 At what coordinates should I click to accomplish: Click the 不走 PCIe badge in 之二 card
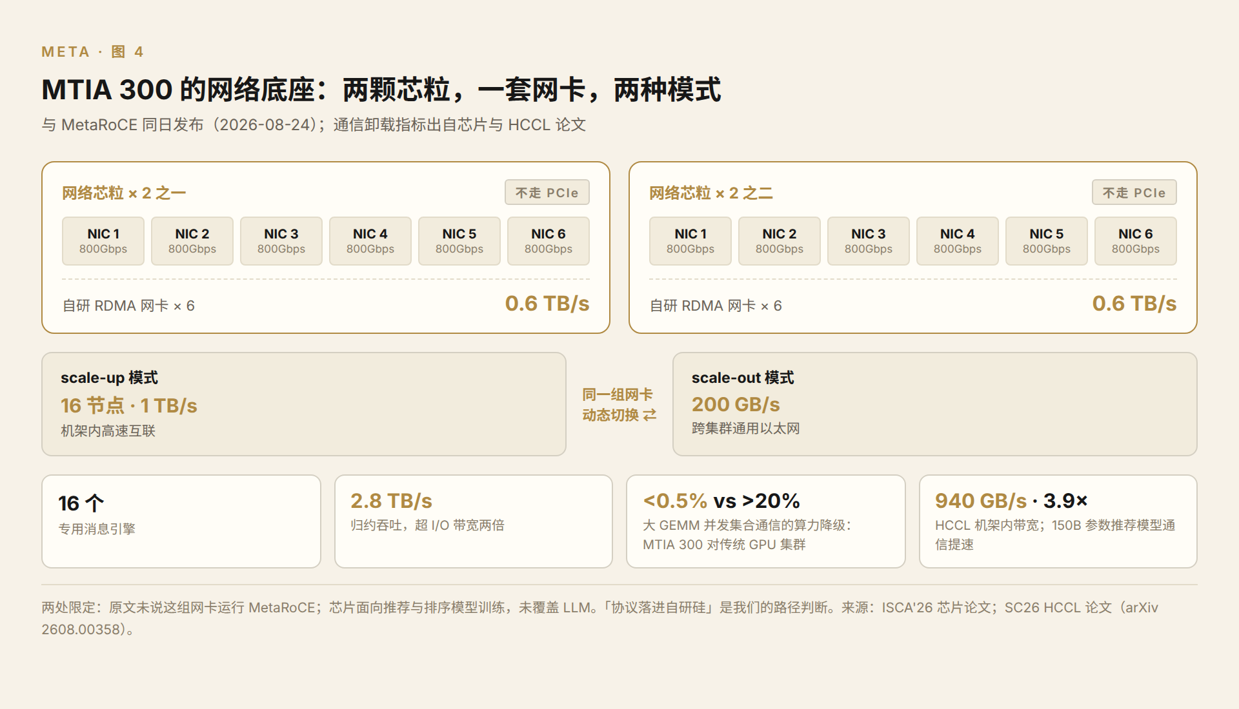coord(1134,192)
